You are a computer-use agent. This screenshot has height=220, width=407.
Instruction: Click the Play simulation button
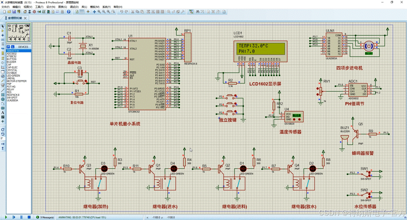tap(6, 217)
